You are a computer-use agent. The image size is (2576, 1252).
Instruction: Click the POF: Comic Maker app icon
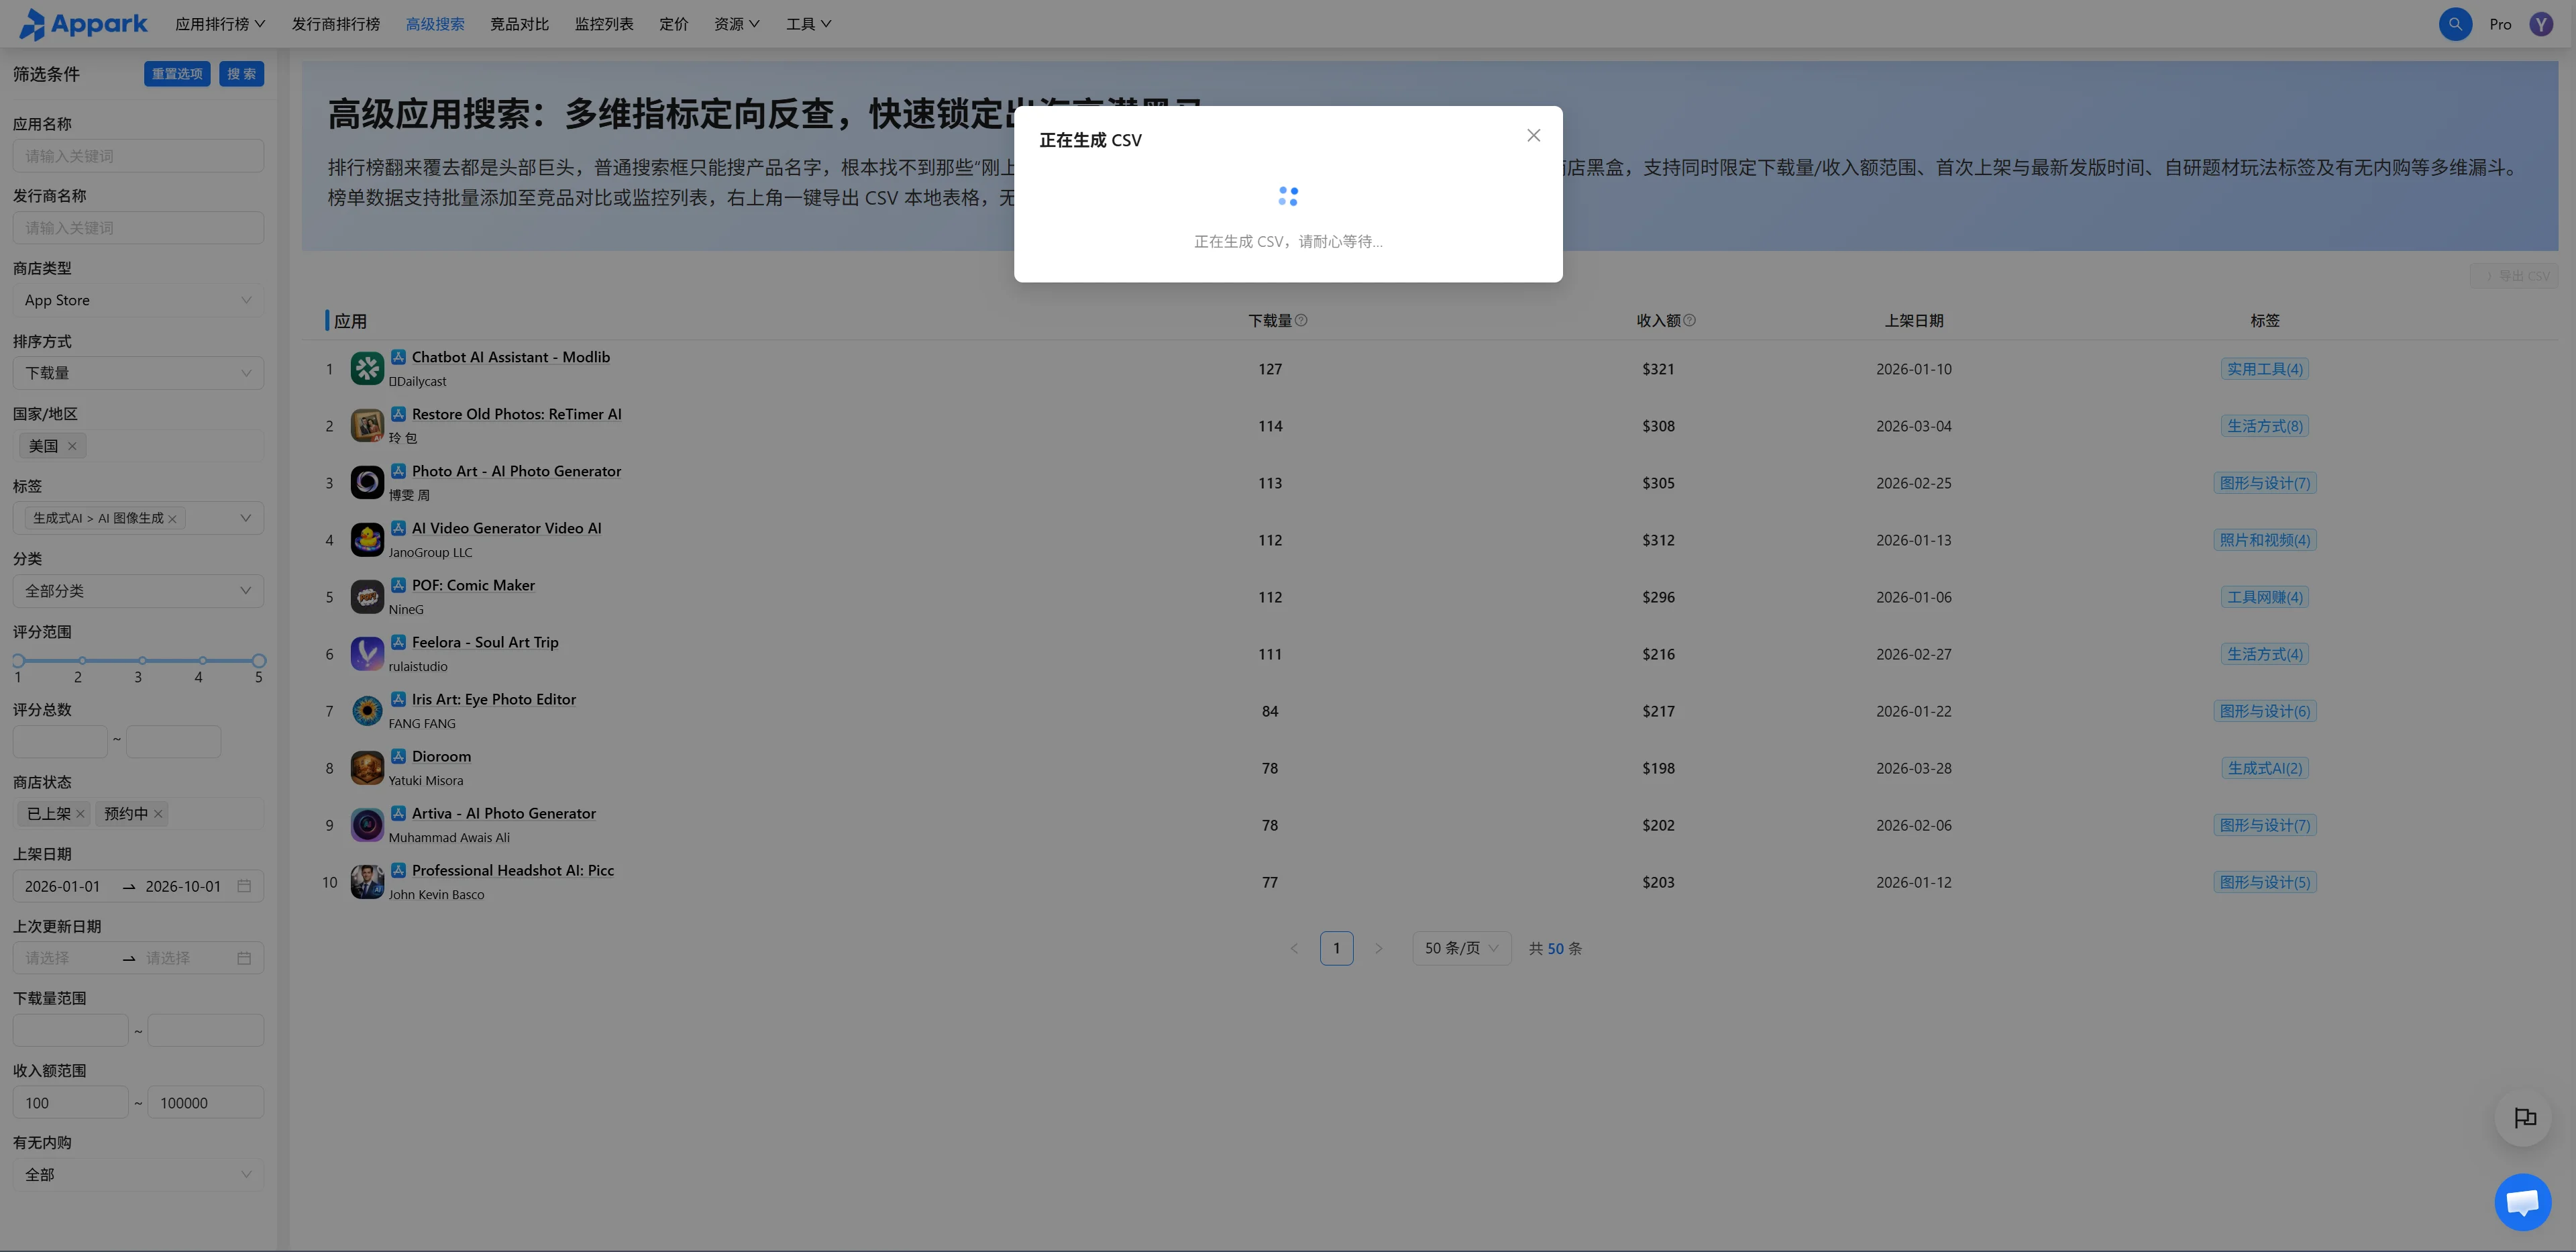coord(367,597)
